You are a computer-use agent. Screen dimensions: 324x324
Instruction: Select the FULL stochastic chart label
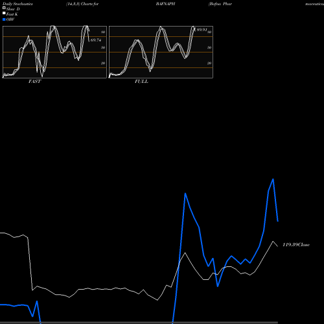tap(141, 82)
